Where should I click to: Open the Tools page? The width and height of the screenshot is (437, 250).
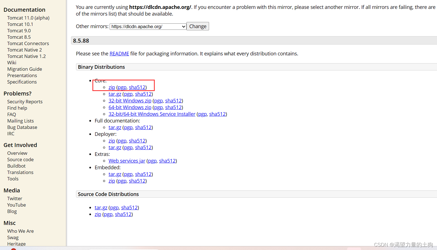coord(13,179)
